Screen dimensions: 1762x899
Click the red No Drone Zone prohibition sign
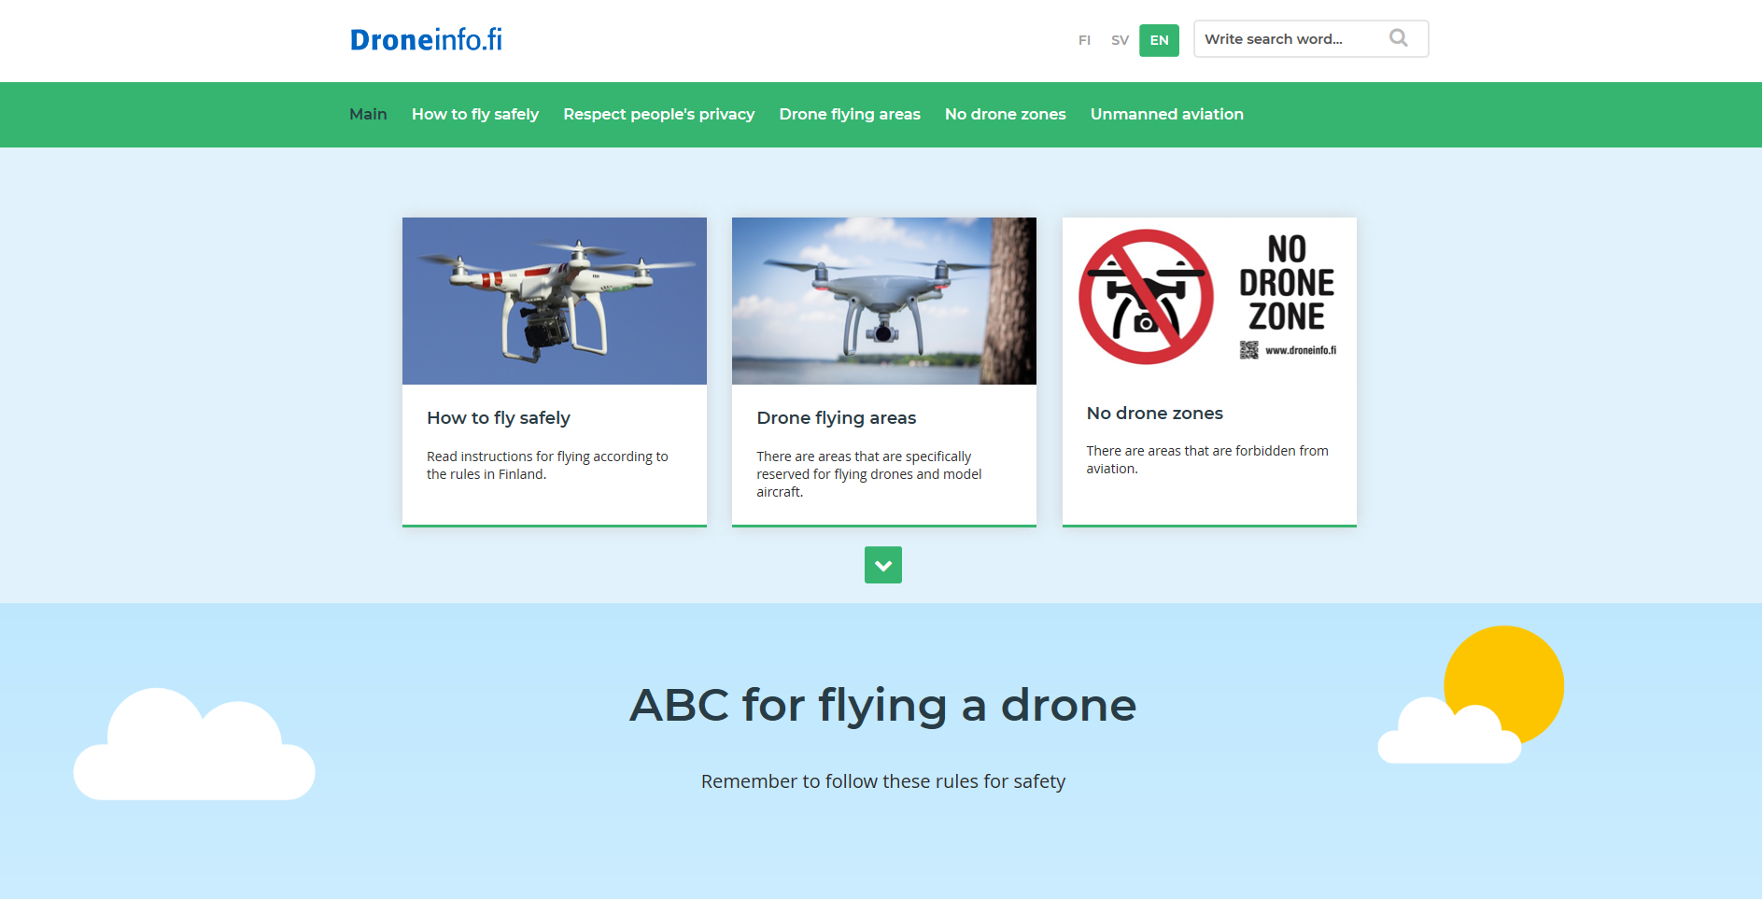pos(1146,297)
